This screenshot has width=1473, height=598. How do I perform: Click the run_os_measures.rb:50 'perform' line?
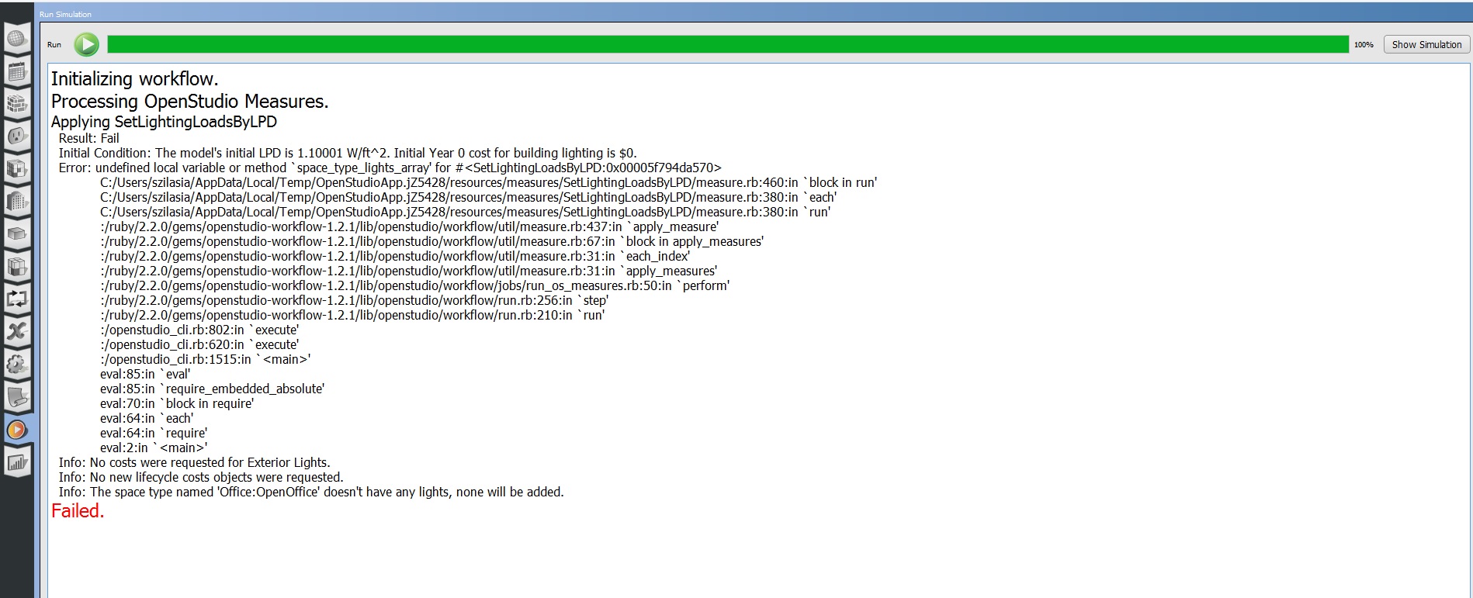(414, 285)
